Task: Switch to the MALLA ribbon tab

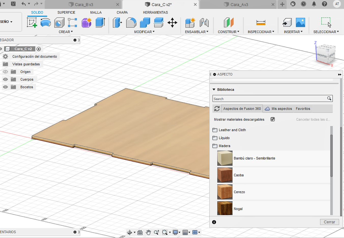Action: (96, 12)
